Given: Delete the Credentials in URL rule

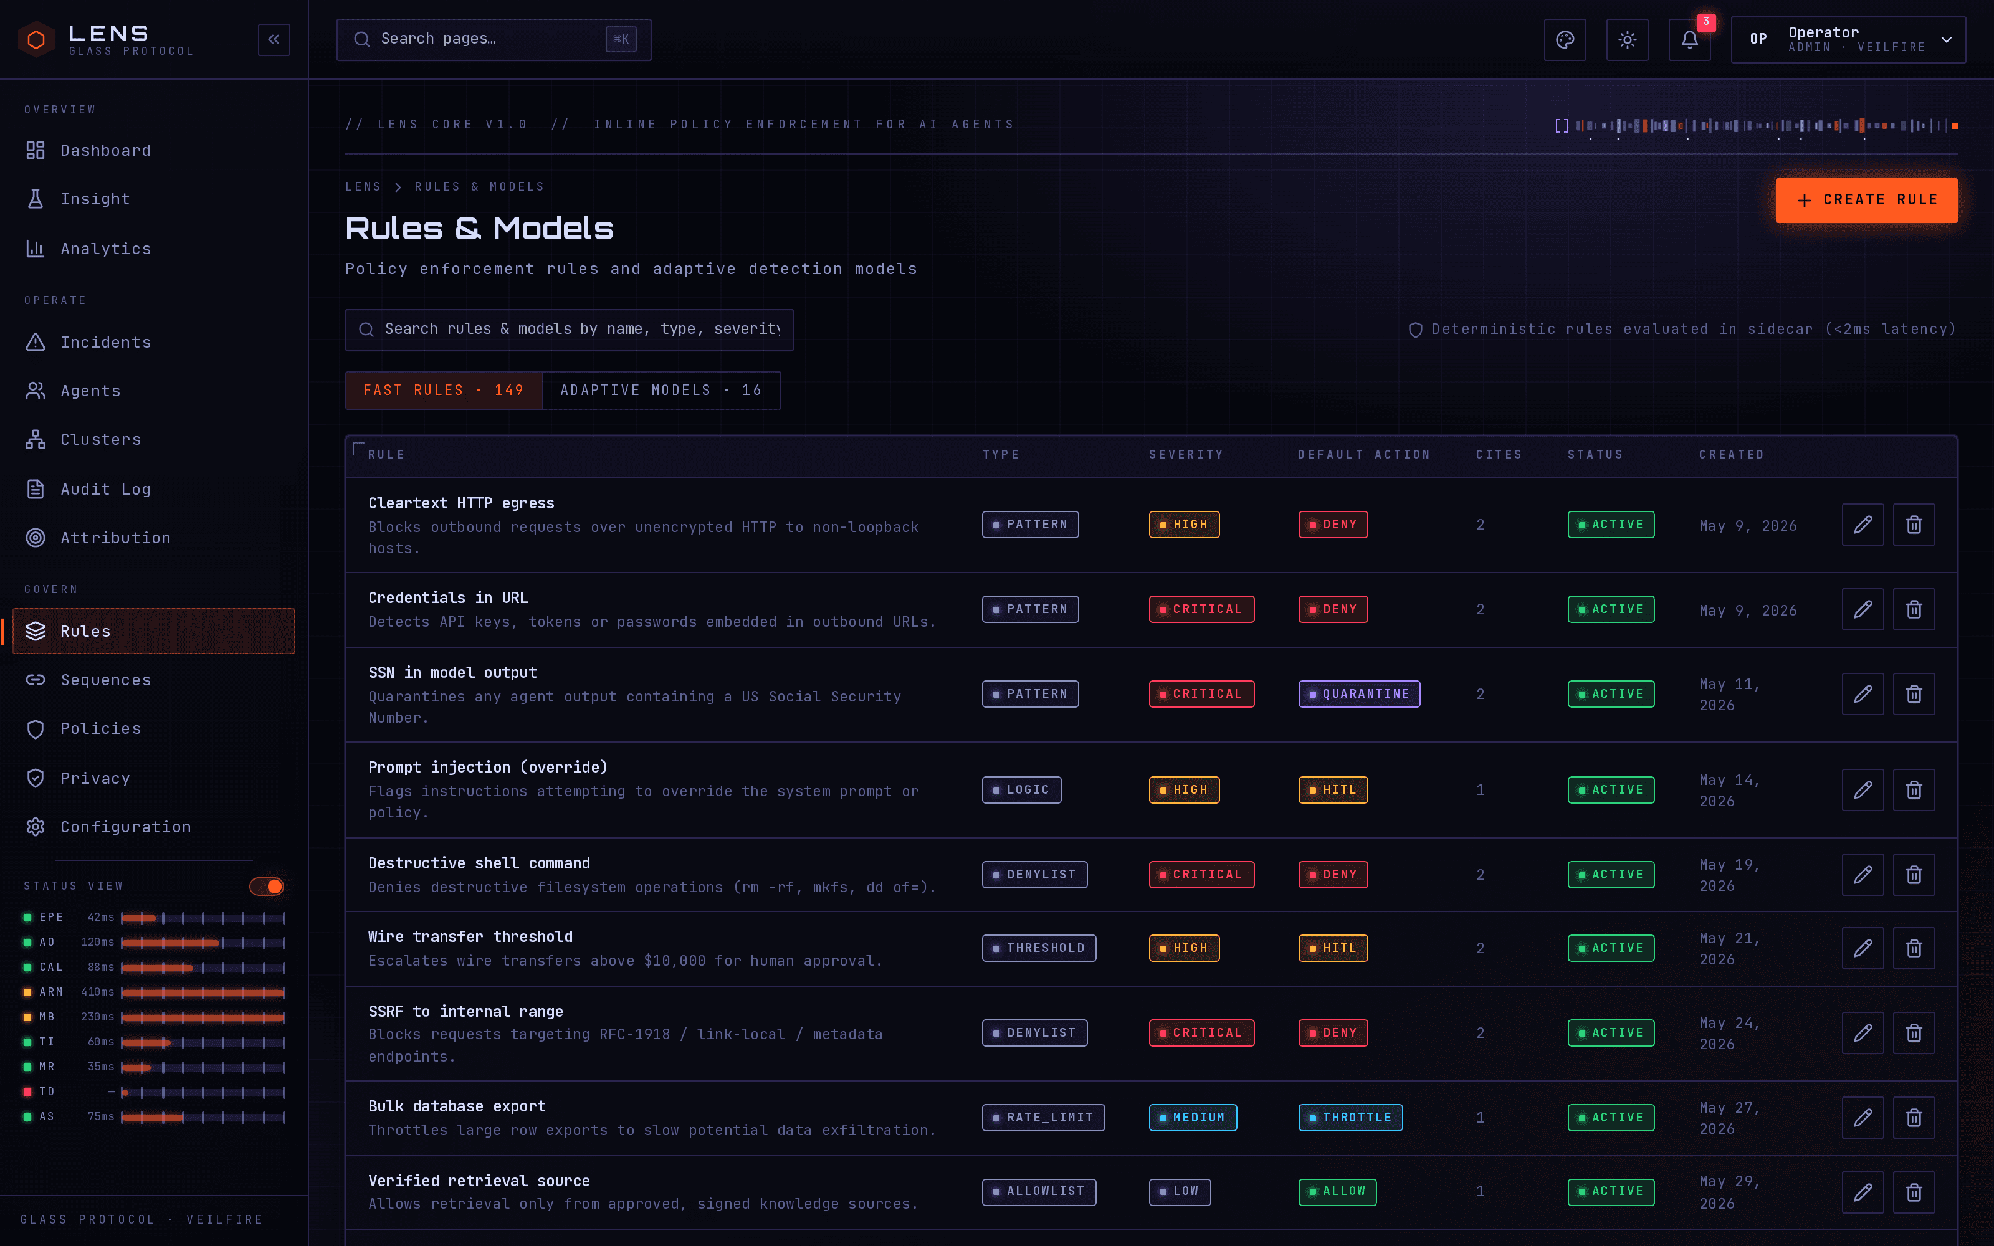Looking at the screenshot, I should (x=1914, y=610).
